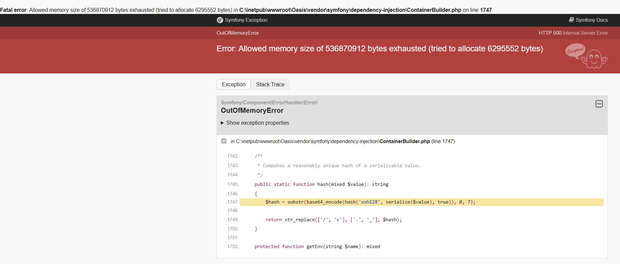Click the Symfony\Component\ErrorHandler\Error namespace text
Viewport: 620px width, 264px height.
click(269, 103)
